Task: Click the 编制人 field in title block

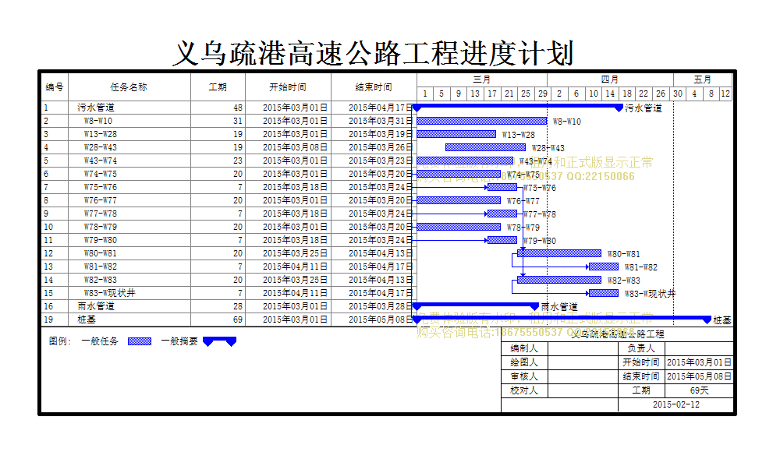Action: (x=583, y=348)
